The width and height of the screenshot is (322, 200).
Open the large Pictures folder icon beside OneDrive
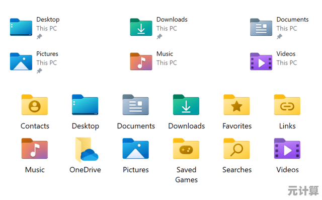(x=135, y=149)
